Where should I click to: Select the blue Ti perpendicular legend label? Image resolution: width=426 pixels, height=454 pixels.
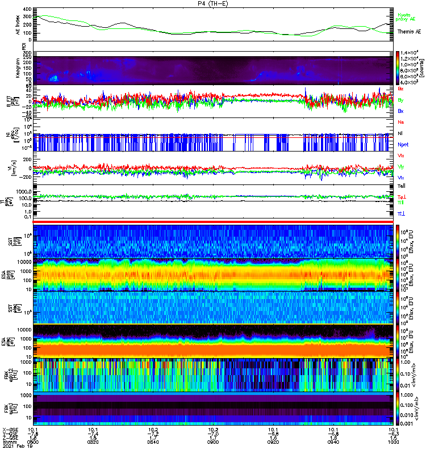pyautogui.click(x=401, y=214)
